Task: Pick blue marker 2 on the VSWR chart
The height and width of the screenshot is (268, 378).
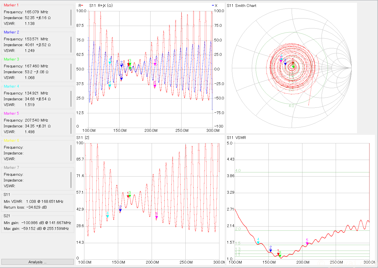Action: [x=271, y=251]
